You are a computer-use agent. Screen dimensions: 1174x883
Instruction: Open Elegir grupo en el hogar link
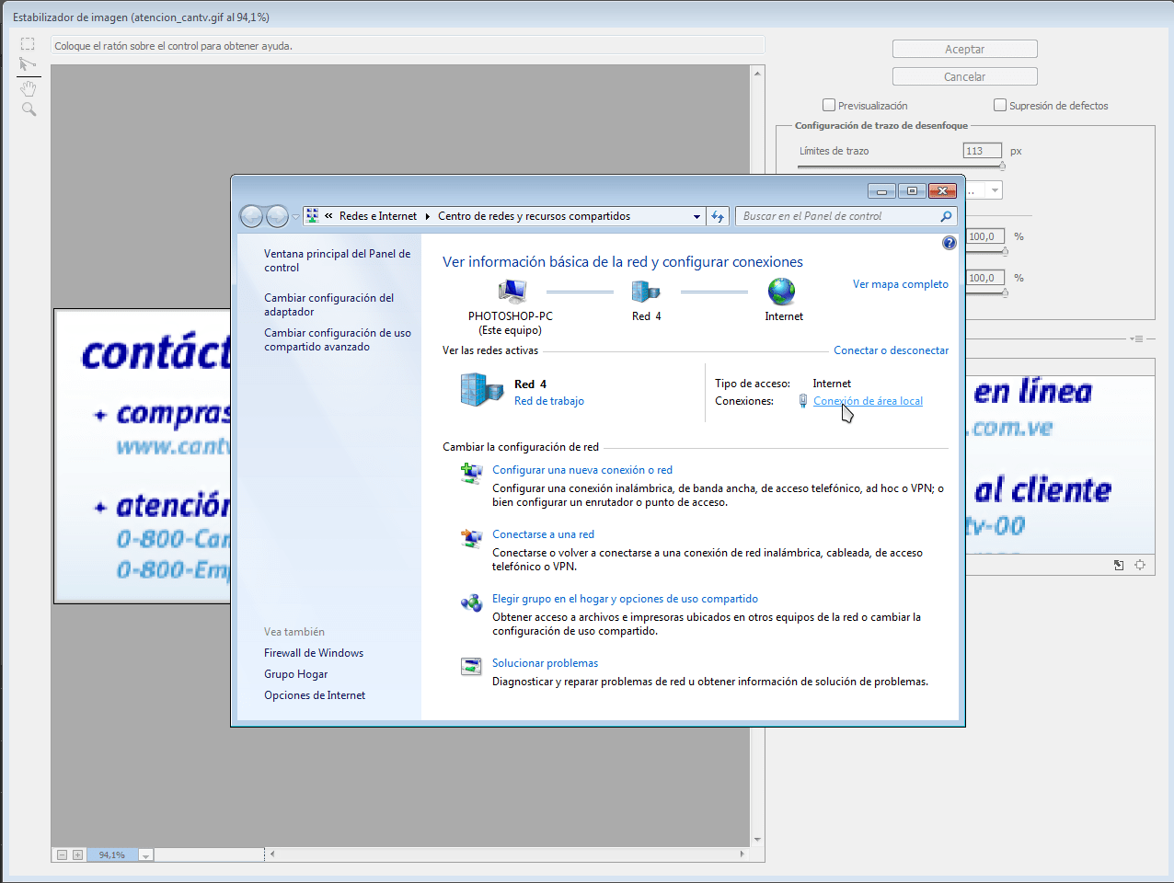pyautogui.click(x=626, y=599)
